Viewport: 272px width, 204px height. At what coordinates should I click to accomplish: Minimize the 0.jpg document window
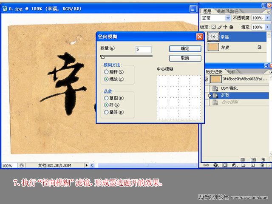pos(193,9)
